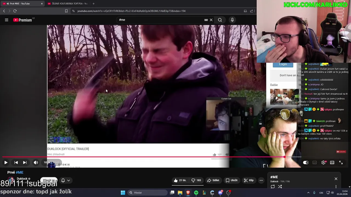This screenshot has width=351, height=197.
Task: Switch to ŠÍLENÁ YOUTUBERKA TOPÍ PSA tab
Action: (67, 4)
